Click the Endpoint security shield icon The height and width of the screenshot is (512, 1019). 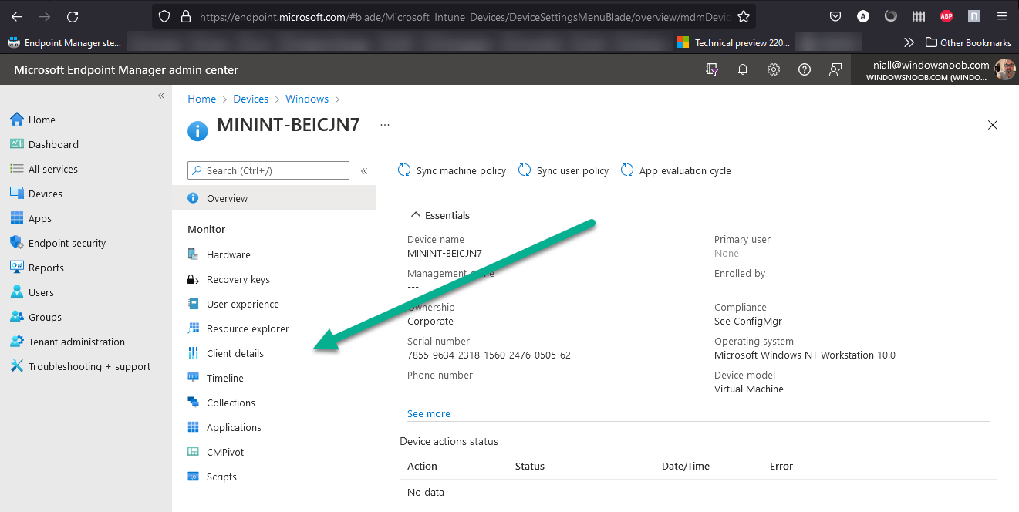click(x=17, y=243)
